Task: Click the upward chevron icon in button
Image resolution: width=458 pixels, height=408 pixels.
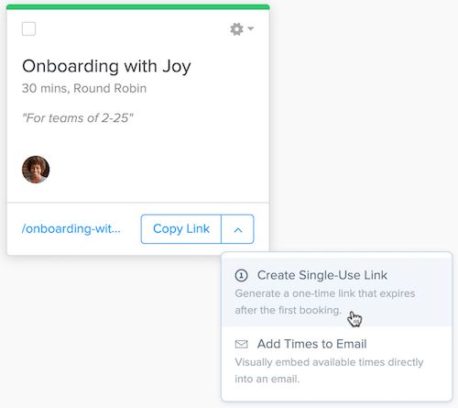Action: [x=238, y=230]
